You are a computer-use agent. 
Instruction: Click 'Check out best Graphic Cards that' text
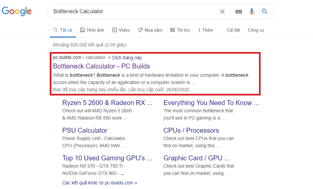(199, 166)
